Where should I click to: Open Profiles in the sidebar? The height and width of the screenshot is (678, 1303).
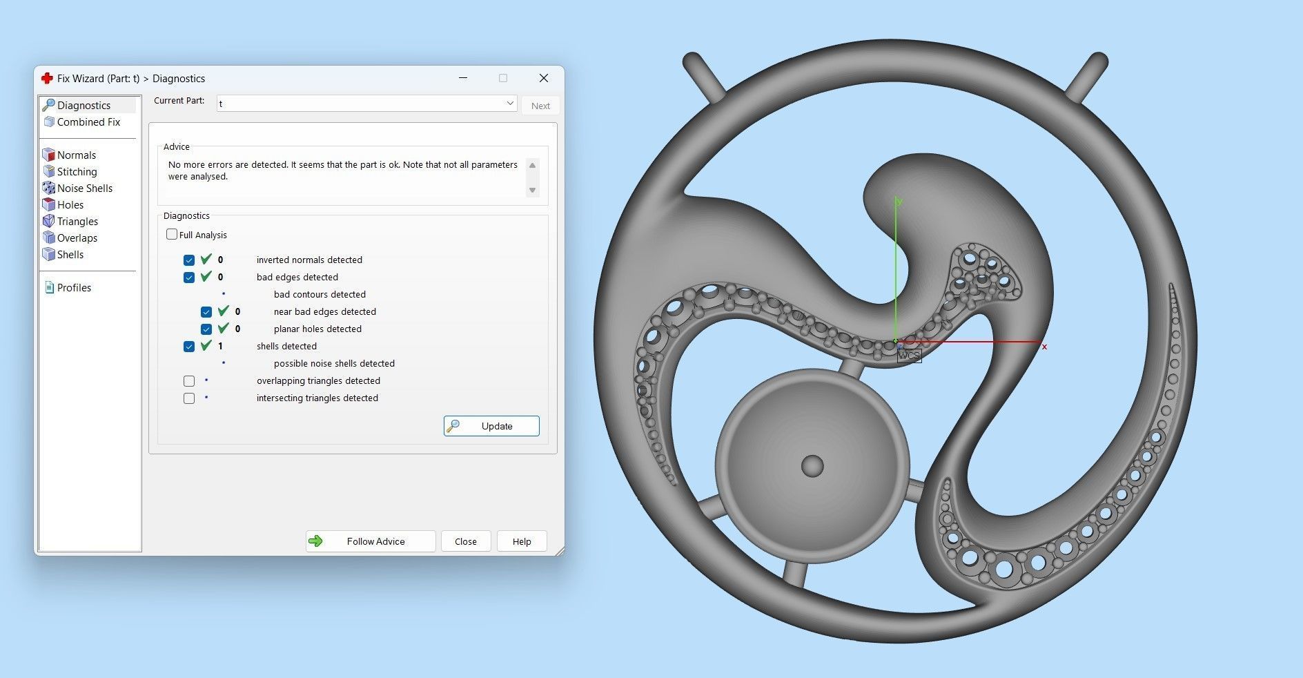(x=74, y=288)
